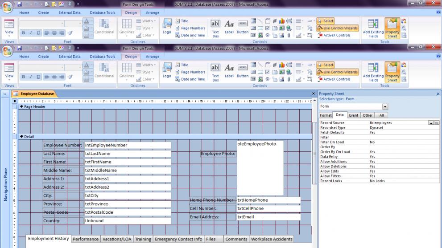Toggle Italic in front window Font group
The height and width of the screenshot is (248, 442).
click(x=31, y=77)
